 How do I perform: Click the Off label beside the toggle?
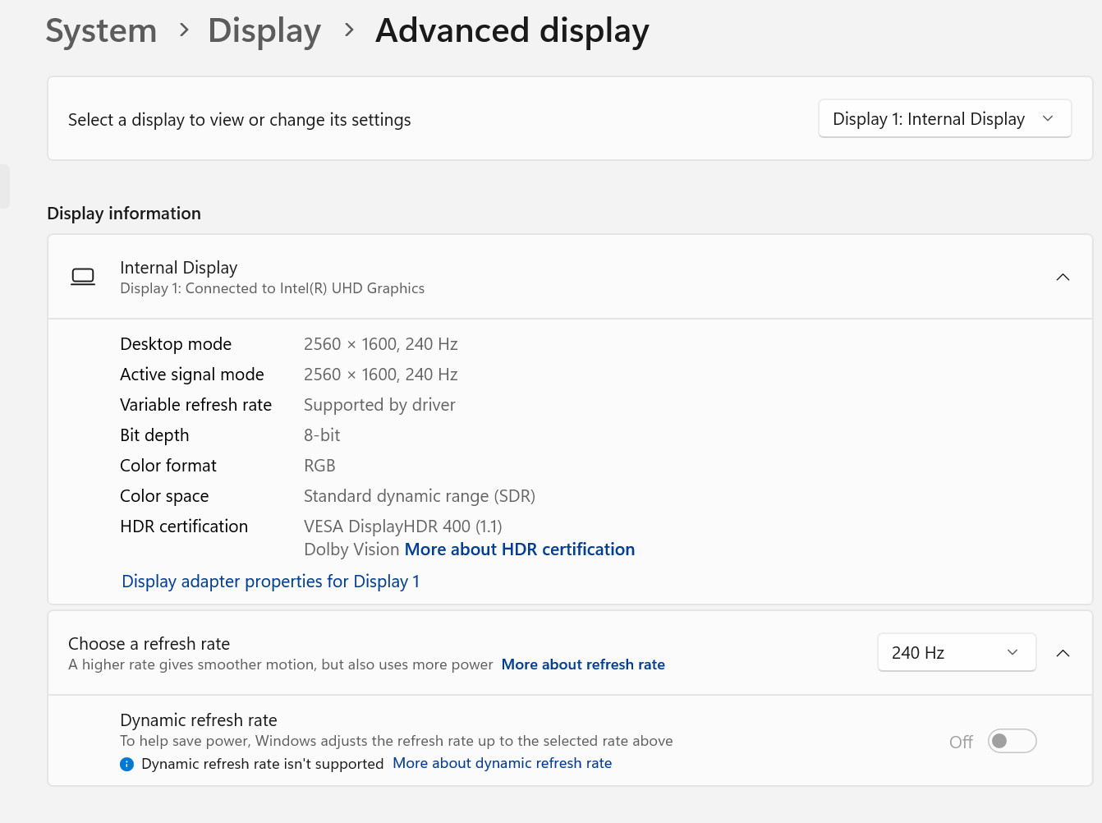tap(961, 742)
